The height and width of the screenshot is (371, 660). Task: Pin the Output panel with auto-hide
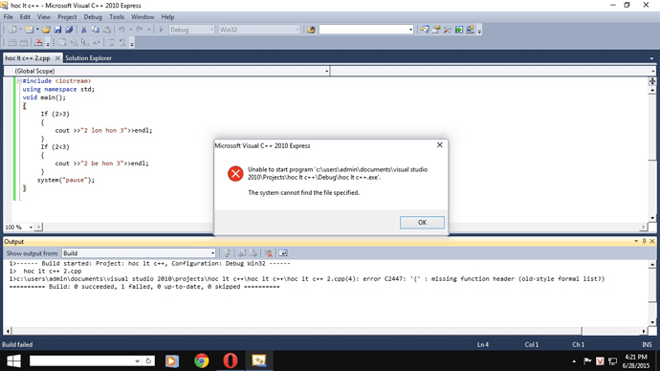(644, 241)
